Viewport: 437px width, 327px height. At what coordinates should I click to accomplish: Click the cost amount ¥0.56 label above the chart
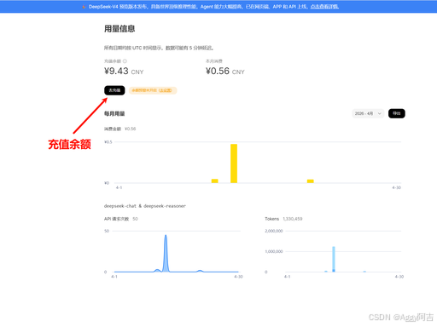point(119,129)
